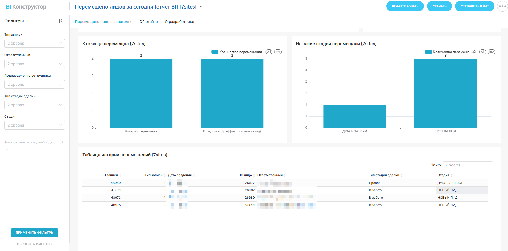Open the Тип записи filter dropdown
Viewport: 508px width, 251px height.
34,43
